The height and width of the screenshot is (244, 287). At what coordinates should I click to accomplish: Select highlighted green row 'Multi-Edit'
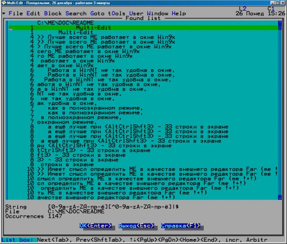tap(143, 28)
